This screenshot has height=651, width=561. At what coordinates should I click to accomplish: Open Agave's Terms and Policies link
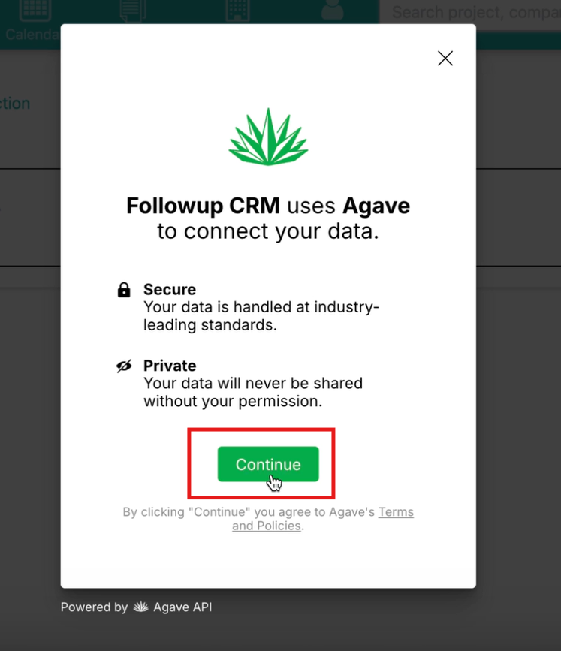(323, 519)
